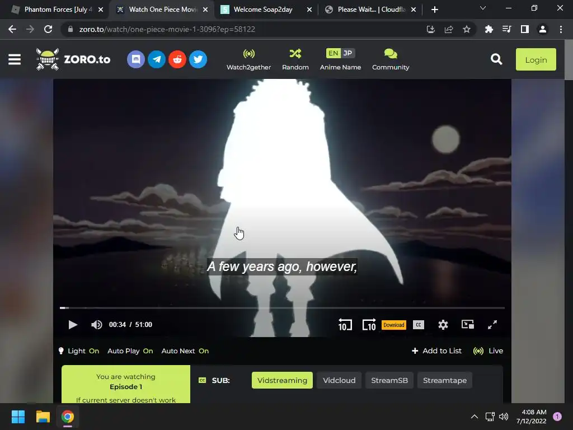Click the address bar URL
This screenshot has height=430, width=573.
point(167,29)
